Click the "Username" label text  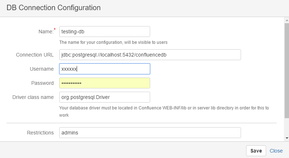point(42,69)
